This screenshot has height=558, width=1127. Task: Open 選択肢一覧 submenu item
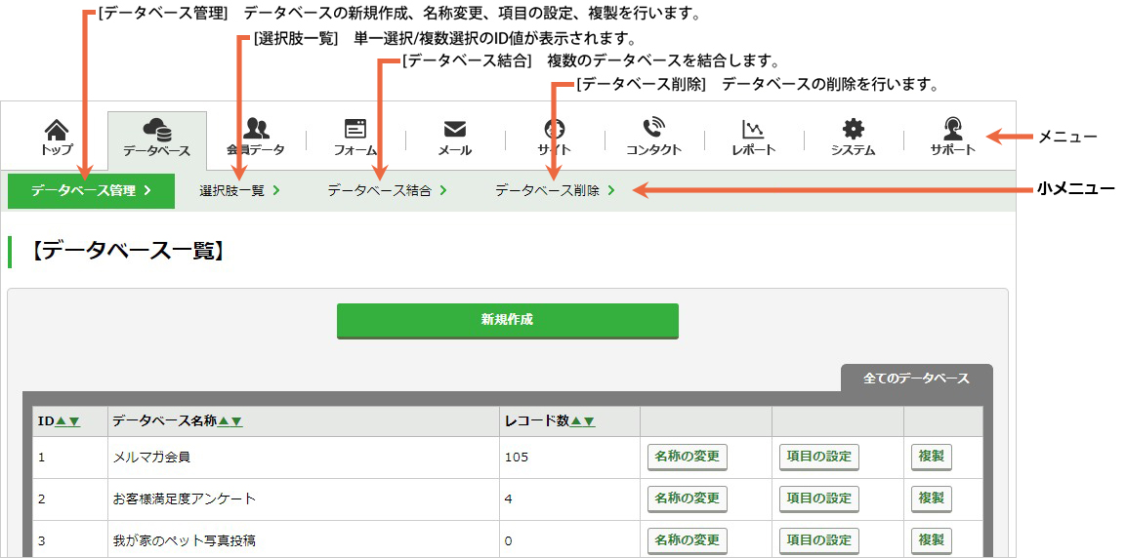pos(239,191)
